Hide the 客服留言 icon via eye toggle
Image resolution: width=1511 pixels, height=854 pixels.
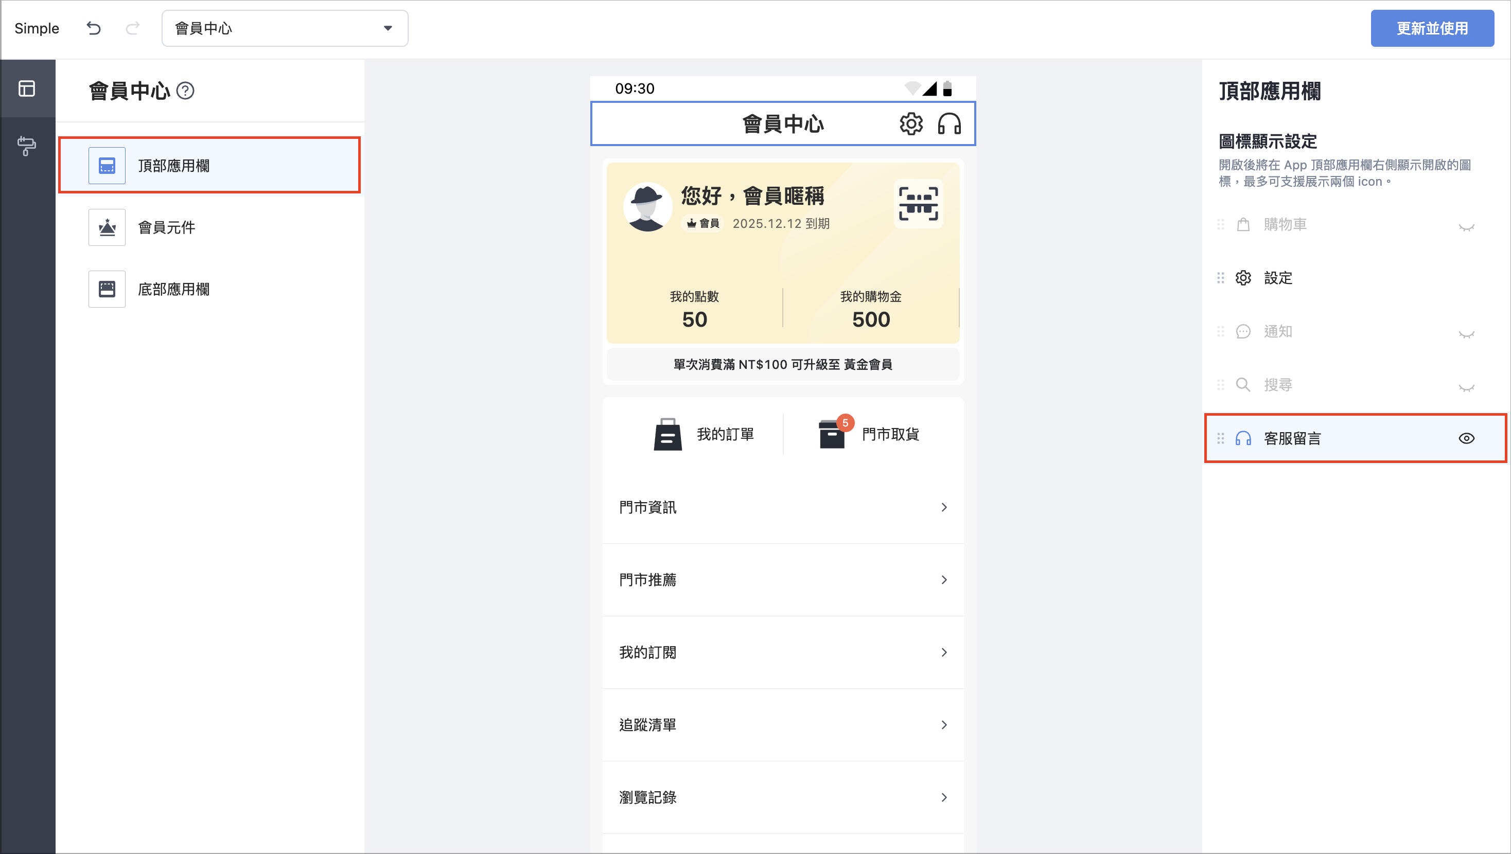[1466, 438]
